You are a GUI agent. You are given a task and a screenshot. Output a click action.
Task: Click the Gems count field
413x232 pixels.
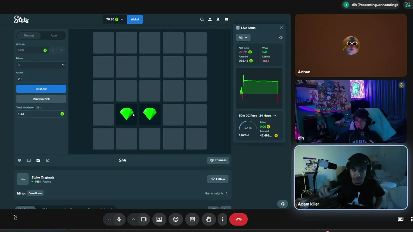tap(41, 79)
